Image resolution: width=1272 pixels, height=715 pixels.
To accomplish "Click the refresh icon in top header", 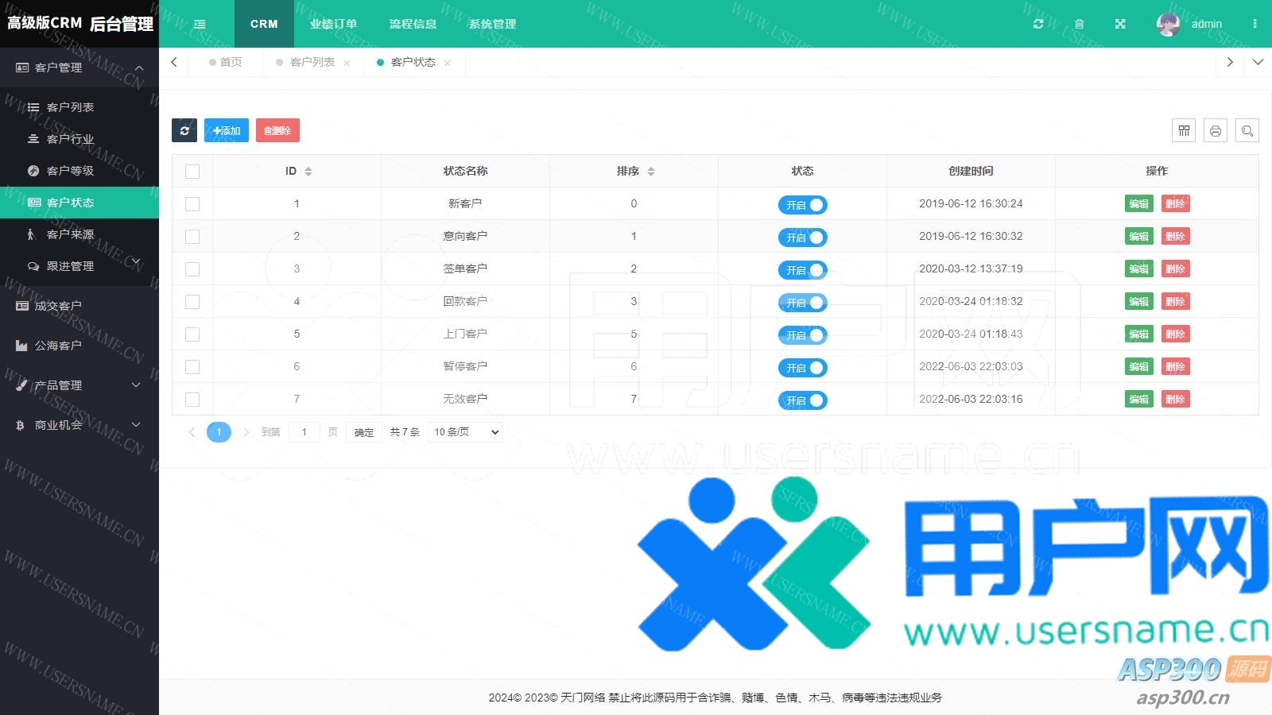I will [x=1037, y=24].
